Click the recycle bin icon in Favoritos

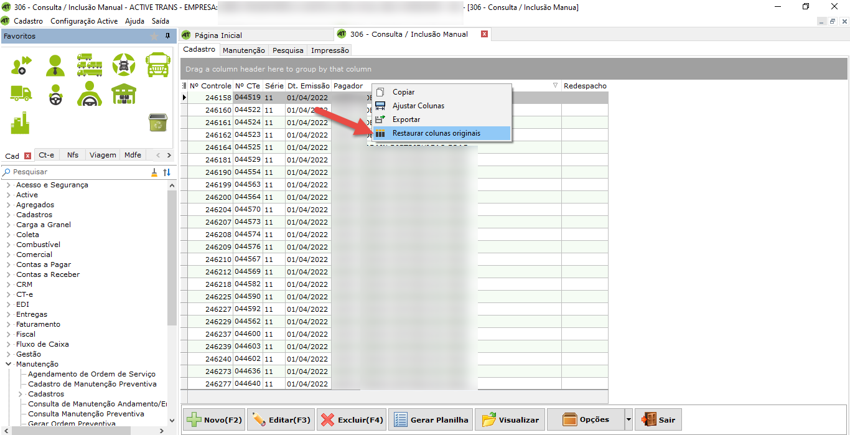point(157,123)
